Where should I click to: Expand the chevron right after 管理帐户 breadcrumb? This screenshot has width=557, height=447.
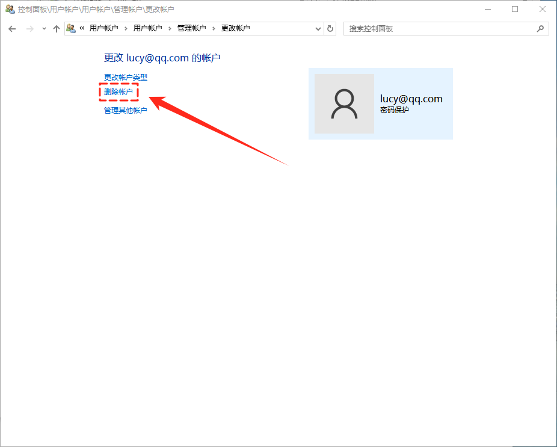click(x=214, y=28)
